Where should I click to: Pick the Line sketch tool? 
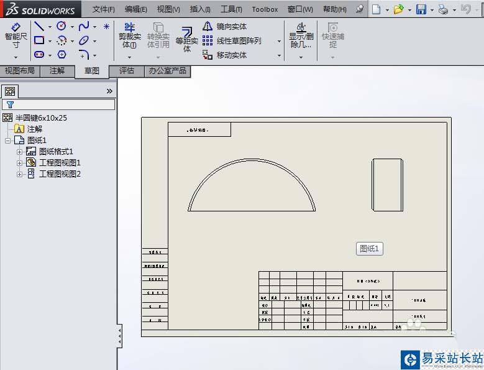[x=39, y=26]
